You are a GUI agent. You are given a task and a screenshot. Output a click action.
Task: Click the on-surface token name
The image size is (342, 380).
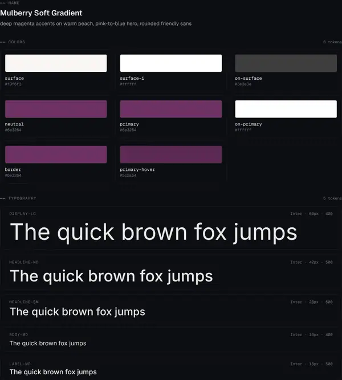pyautogui.click(x=248, y=78)
